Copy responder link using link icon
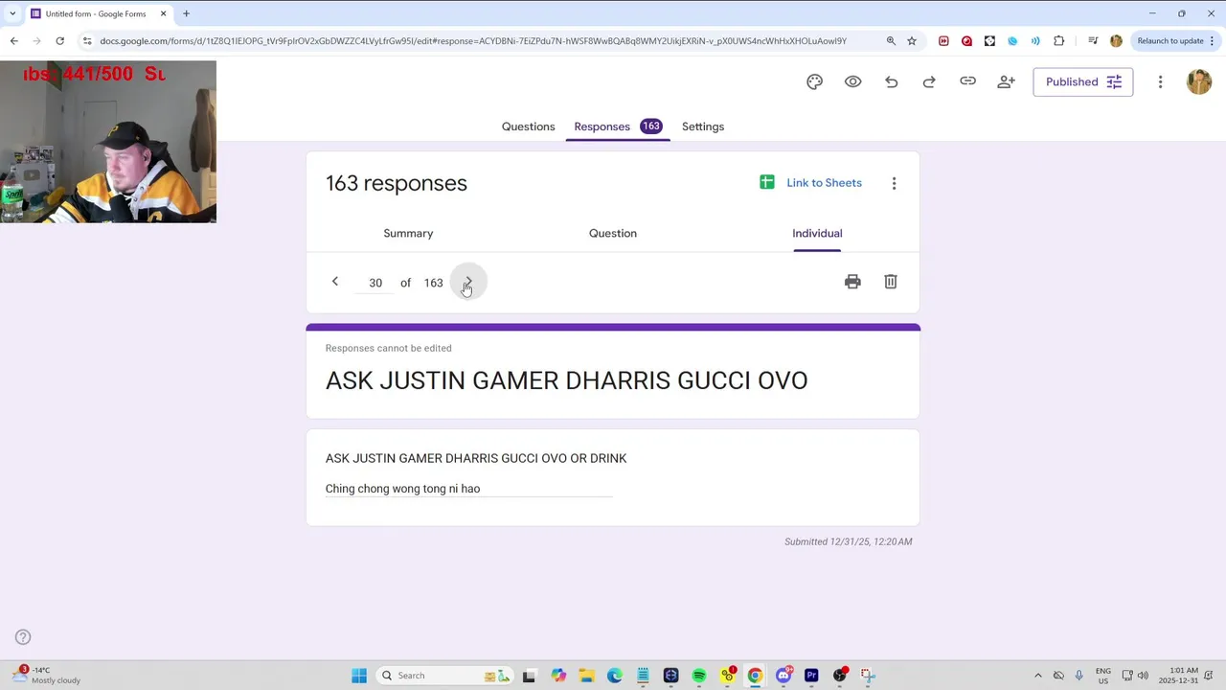Screen dimensions: 1226x690 967,82
